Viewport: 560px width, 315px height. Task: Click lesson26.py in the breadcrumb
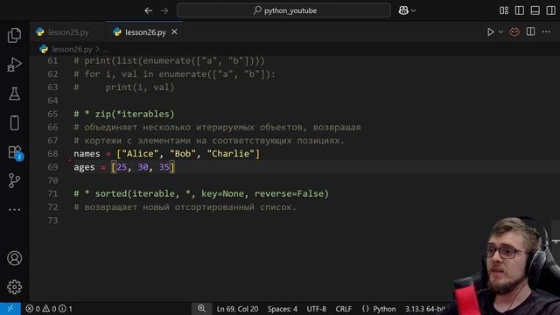tap(72, 49)
